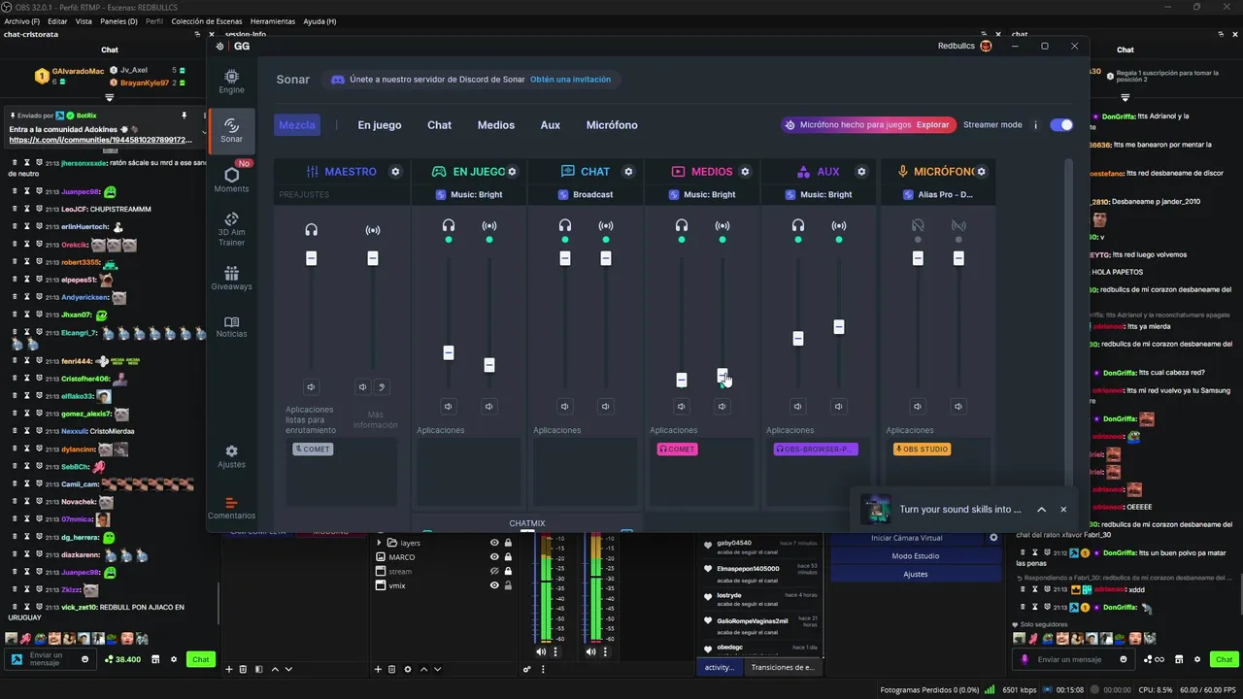
Task: Open advanced audio properties gear in OBS mixer
Action: pyautogui.click(x=527, y=669)
